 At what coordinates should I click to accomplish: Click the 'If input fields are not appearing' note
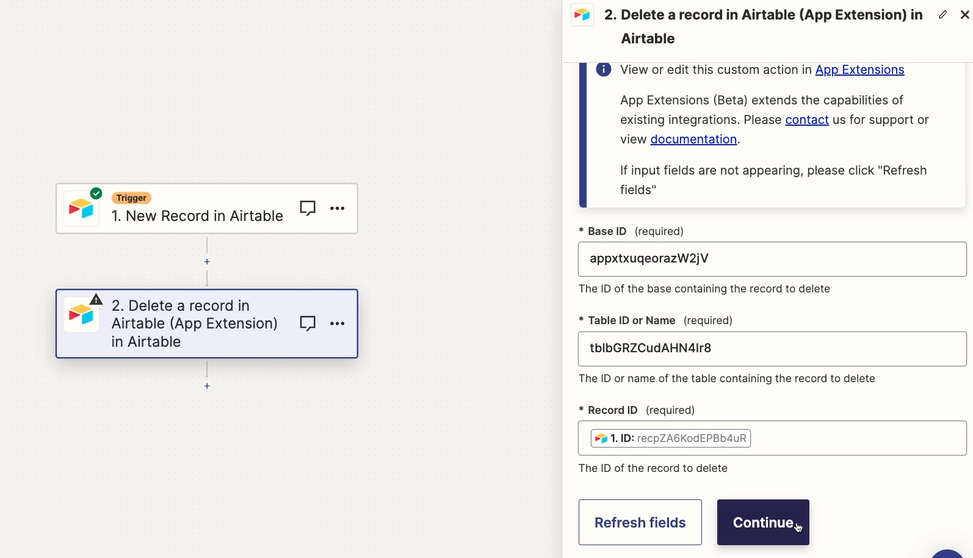point(773,180)
